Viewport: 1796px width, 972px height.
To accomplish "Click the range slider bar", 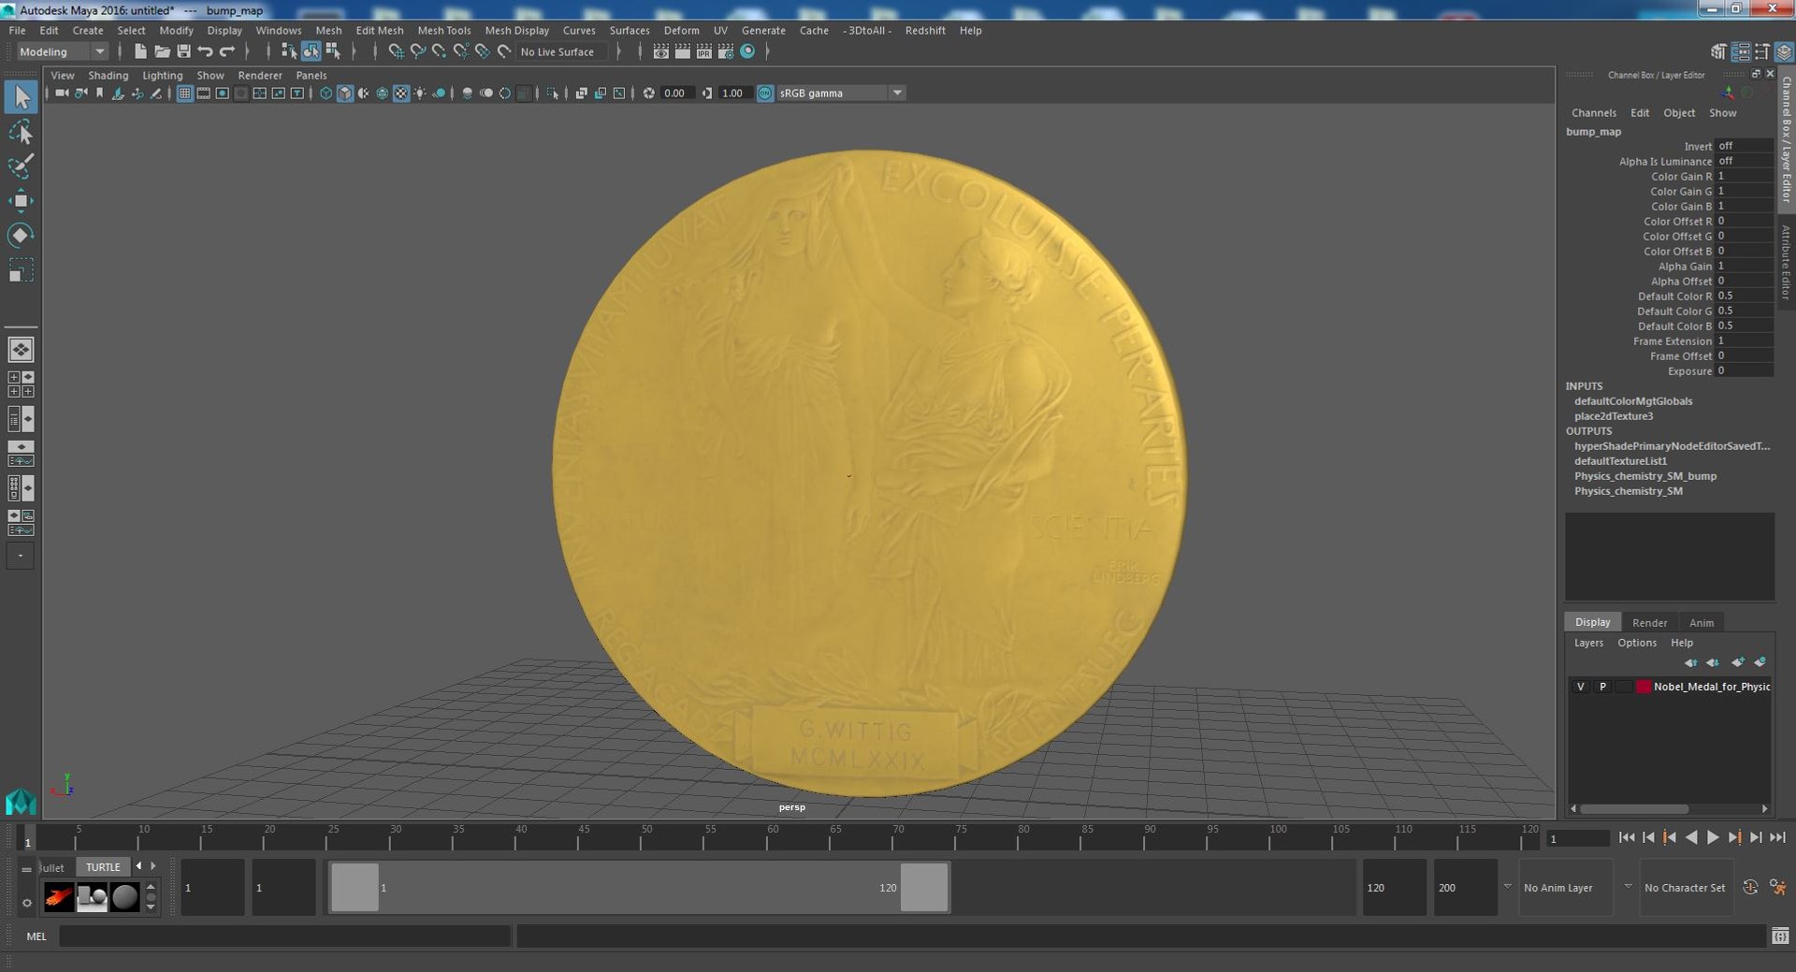I will [640, 888].
